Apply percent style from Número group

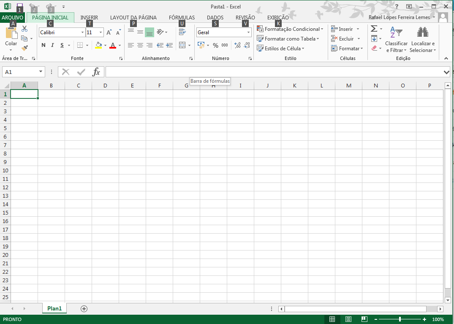215,45
